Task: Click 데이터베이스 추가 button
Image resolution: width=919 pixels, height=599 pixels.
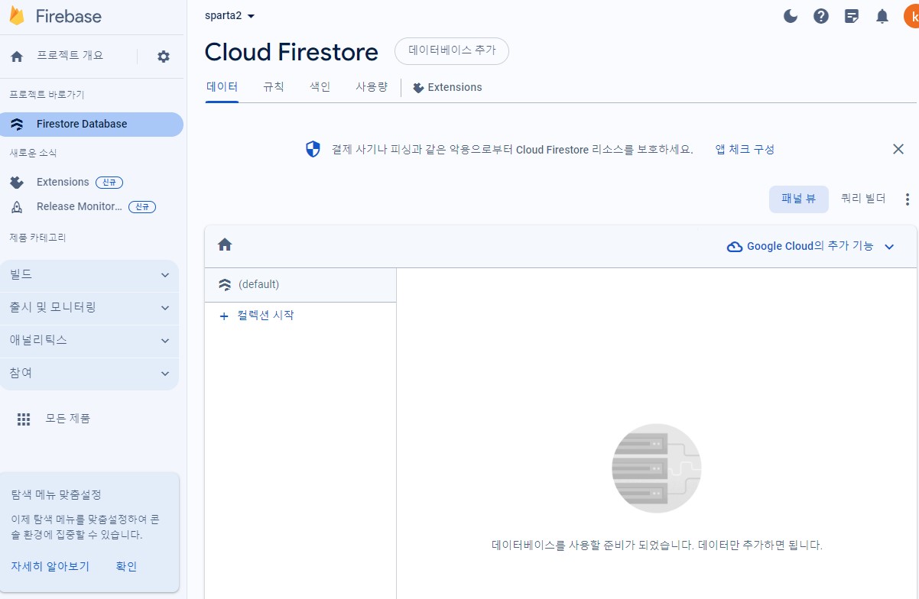Action: click(452, 51)
